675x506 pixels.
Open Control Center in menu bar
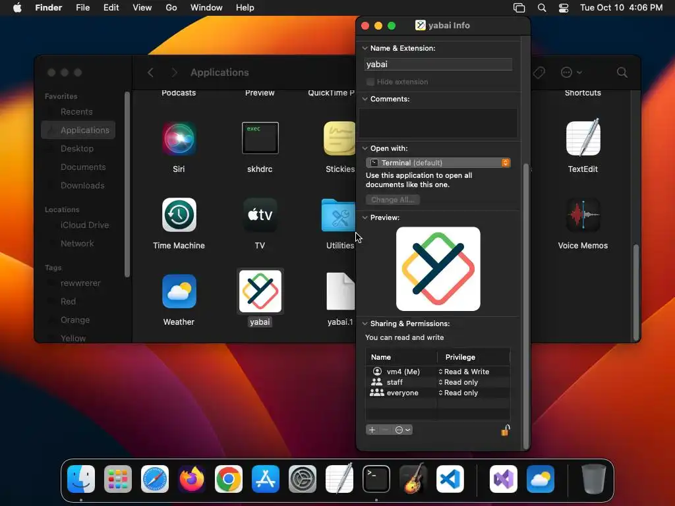click(x=564, y=8)
